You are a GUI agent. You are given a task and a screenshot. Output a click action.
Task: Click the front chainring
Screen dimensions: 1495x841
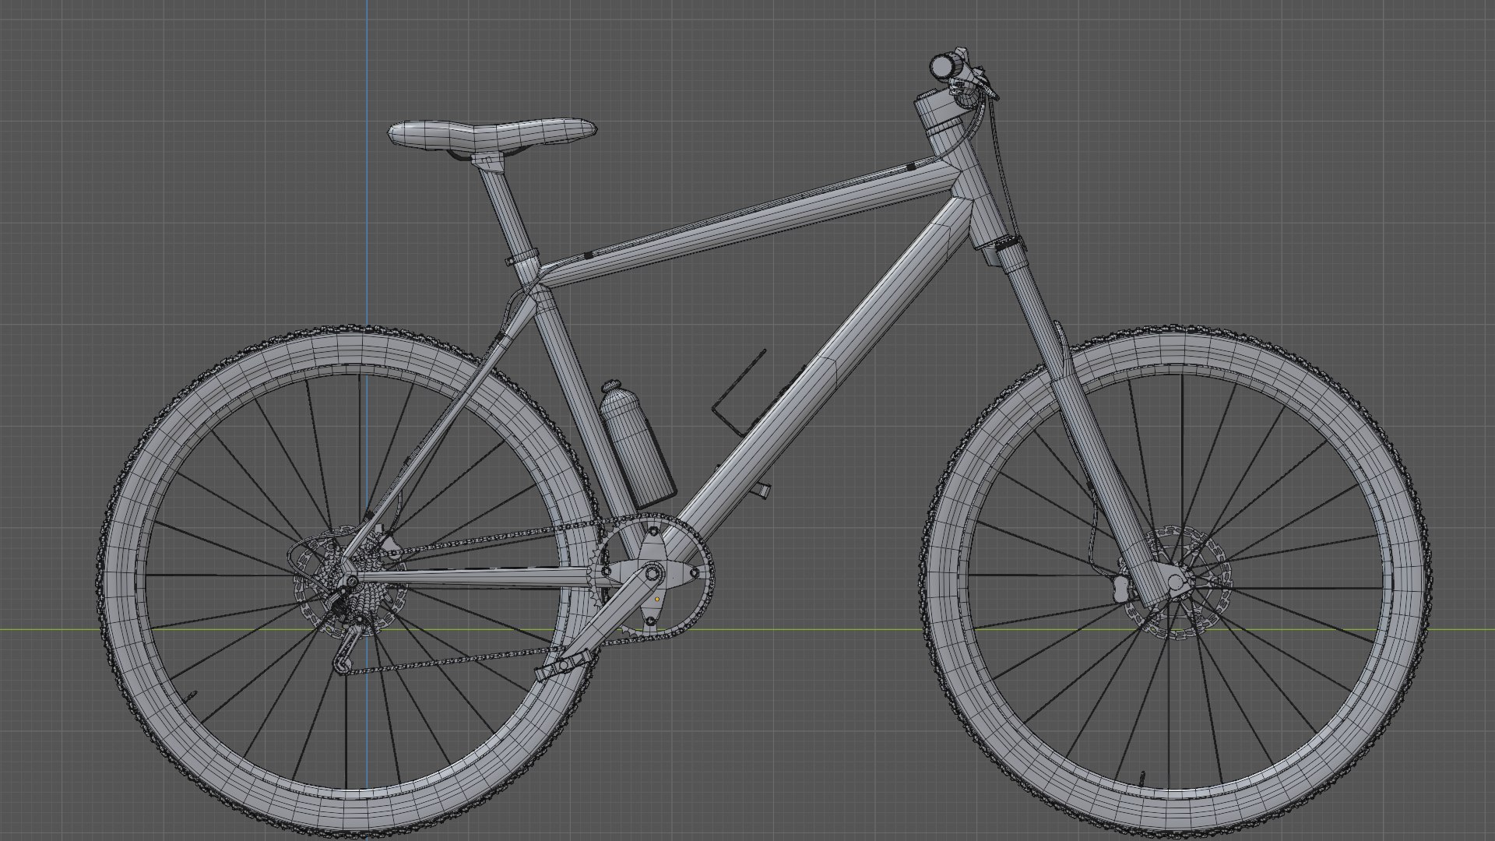coord(653,577)
